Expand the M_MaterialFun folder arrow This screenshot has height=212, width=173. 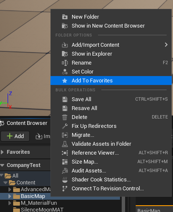tap(10, 203)
